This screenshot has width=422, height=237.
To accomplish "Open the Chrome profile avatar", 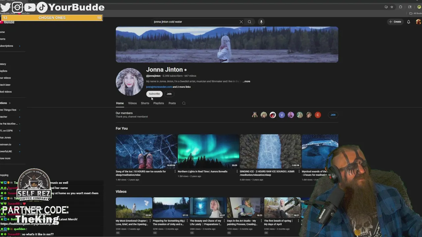I will [419, 7].
